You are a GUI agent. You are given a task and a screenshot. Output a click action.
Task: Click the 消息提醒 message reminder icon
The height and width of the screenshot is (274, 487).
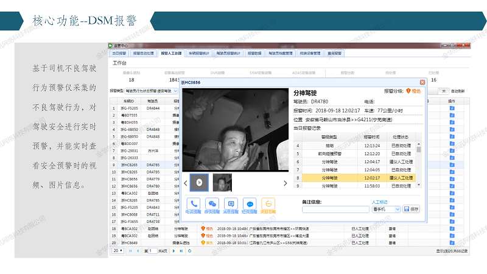[x=231, y=205]
